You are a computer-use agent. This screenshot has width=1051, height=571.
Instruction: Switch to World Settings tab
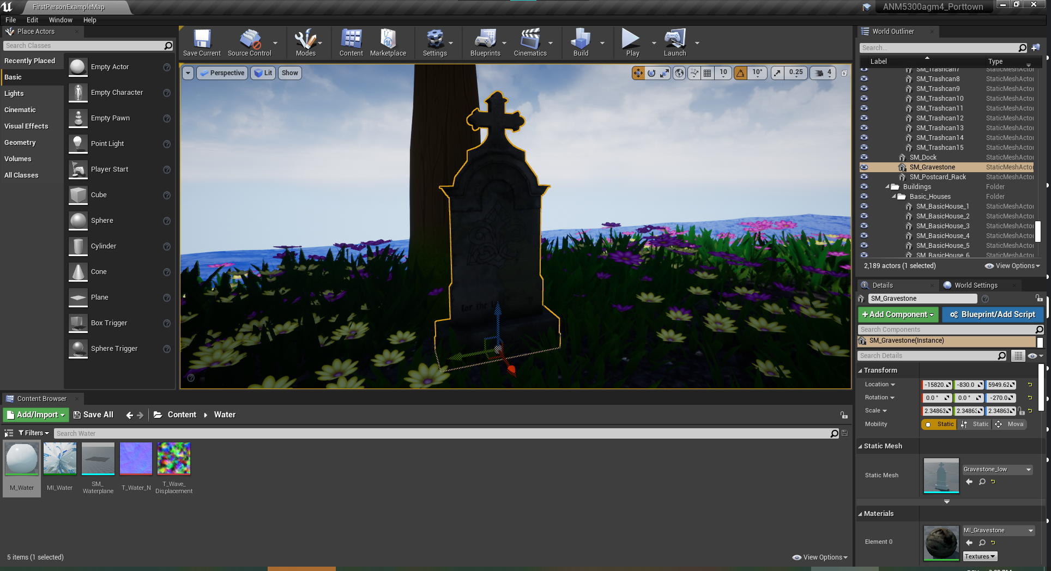[976, 285]
